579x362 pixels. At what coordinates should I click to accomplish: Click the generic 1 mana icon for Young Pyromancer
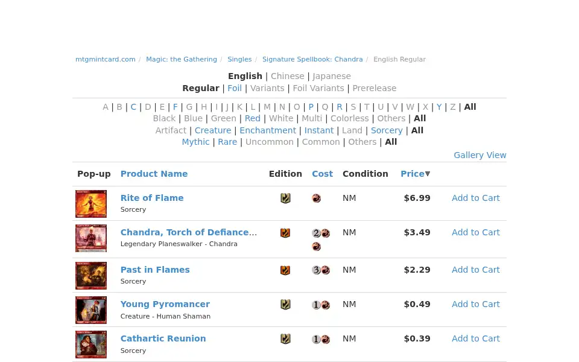pos(317,305)
